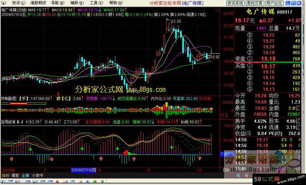
Task: Click the 自用的KDJ indicator name
Action: click(x=12, y=122)
